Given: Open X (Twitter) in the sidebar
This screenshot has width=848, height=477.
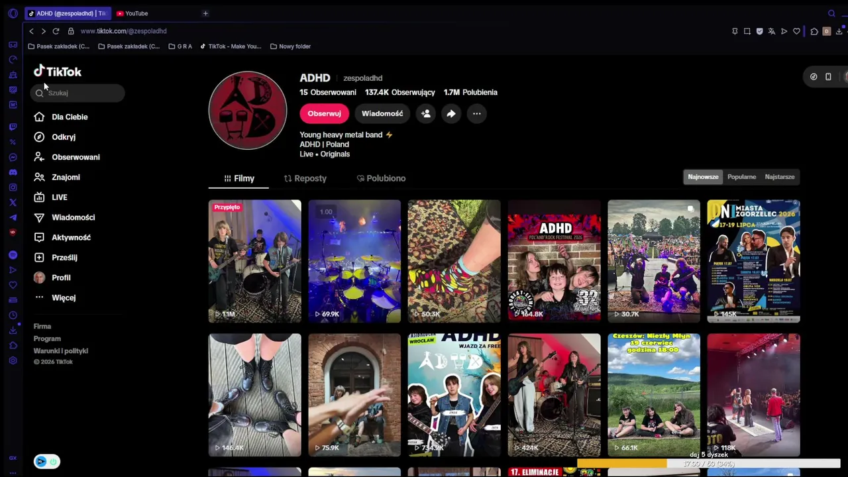Looking at the screenshot, I should pos(13,203).
